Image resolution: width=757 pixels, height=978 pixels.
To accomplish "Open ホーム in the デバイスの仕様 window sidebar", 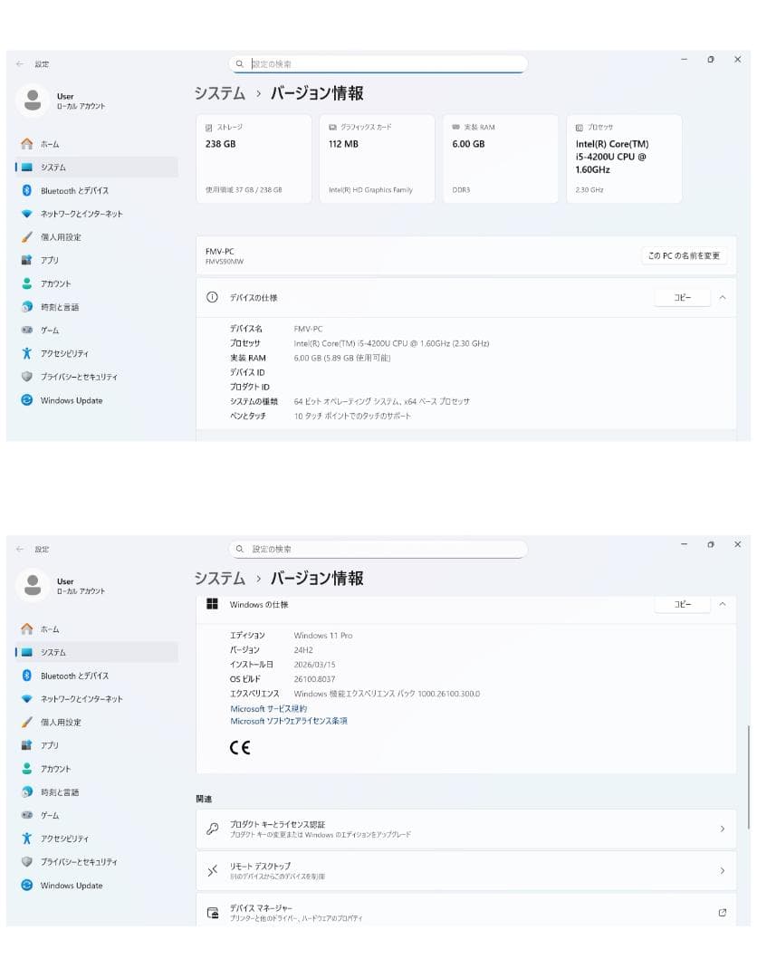I will 97,144.
